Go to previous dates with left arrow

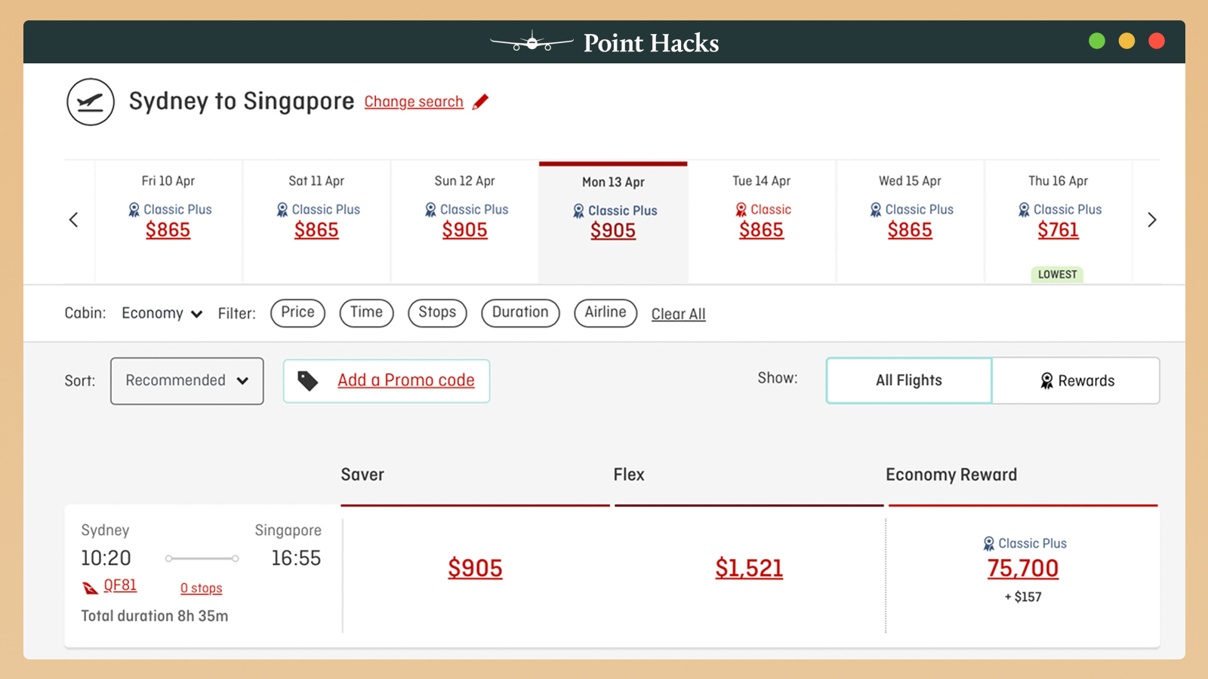73,220
